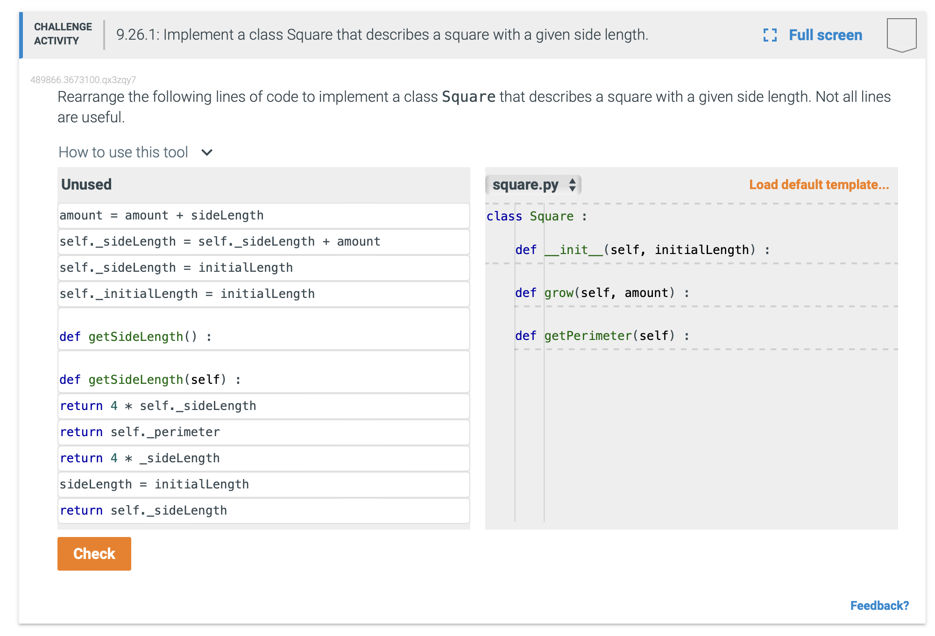Select the 'self._sideLength = self._sideLength + amount' line

[263, 242]
